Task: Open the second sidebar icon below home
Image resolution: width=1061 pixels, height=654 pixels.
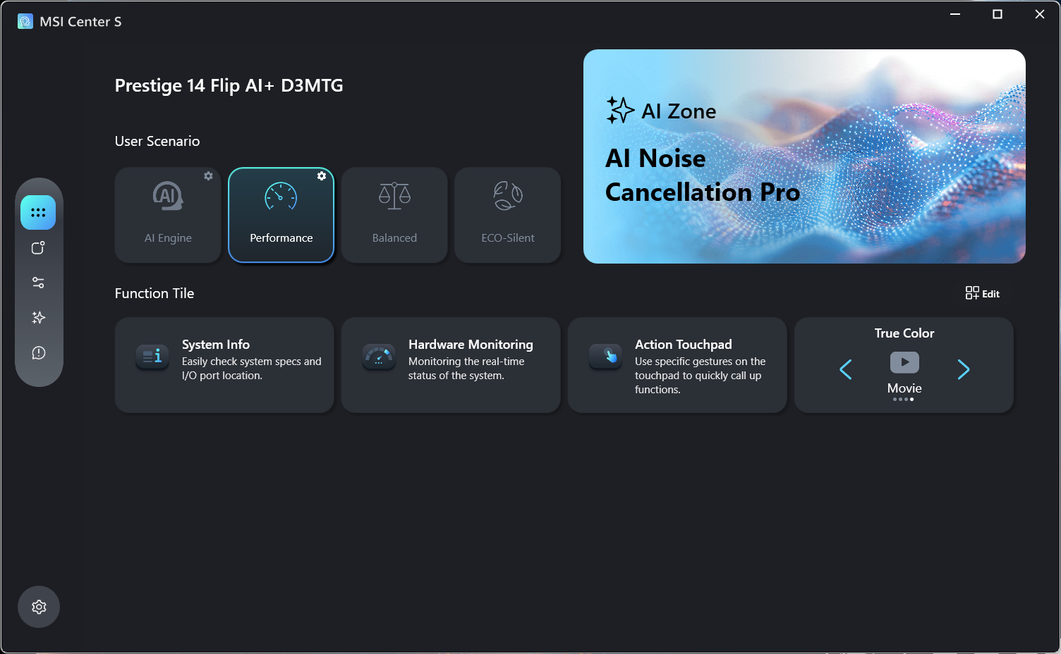Action: pyautogui.click(x=38, y=248)
